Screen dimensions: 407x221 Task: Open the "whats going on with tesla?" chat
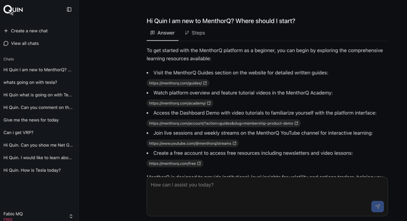[30, 83]
